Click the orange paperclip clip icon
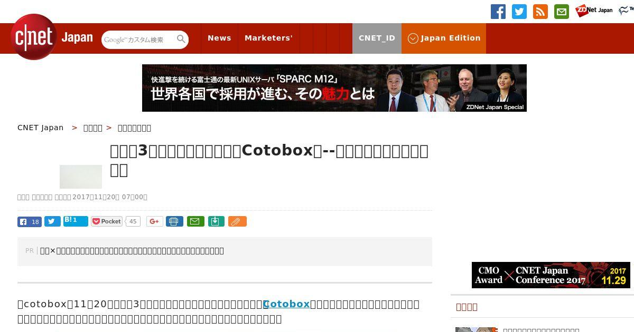The image size is (634, 332). pos(237,221)
